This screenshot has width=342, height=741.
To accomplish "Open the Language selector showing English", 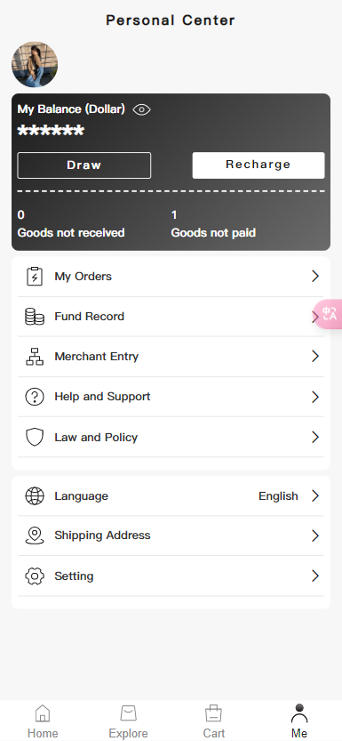I will [171, 495].
